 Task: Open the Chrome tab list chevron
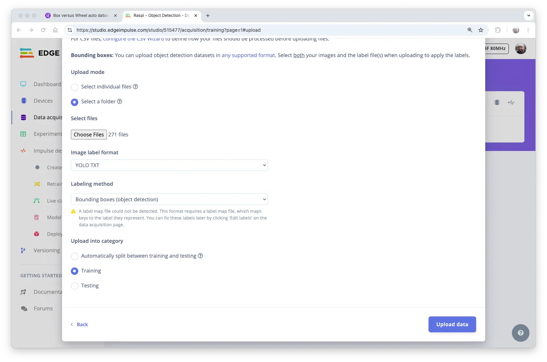528,16
